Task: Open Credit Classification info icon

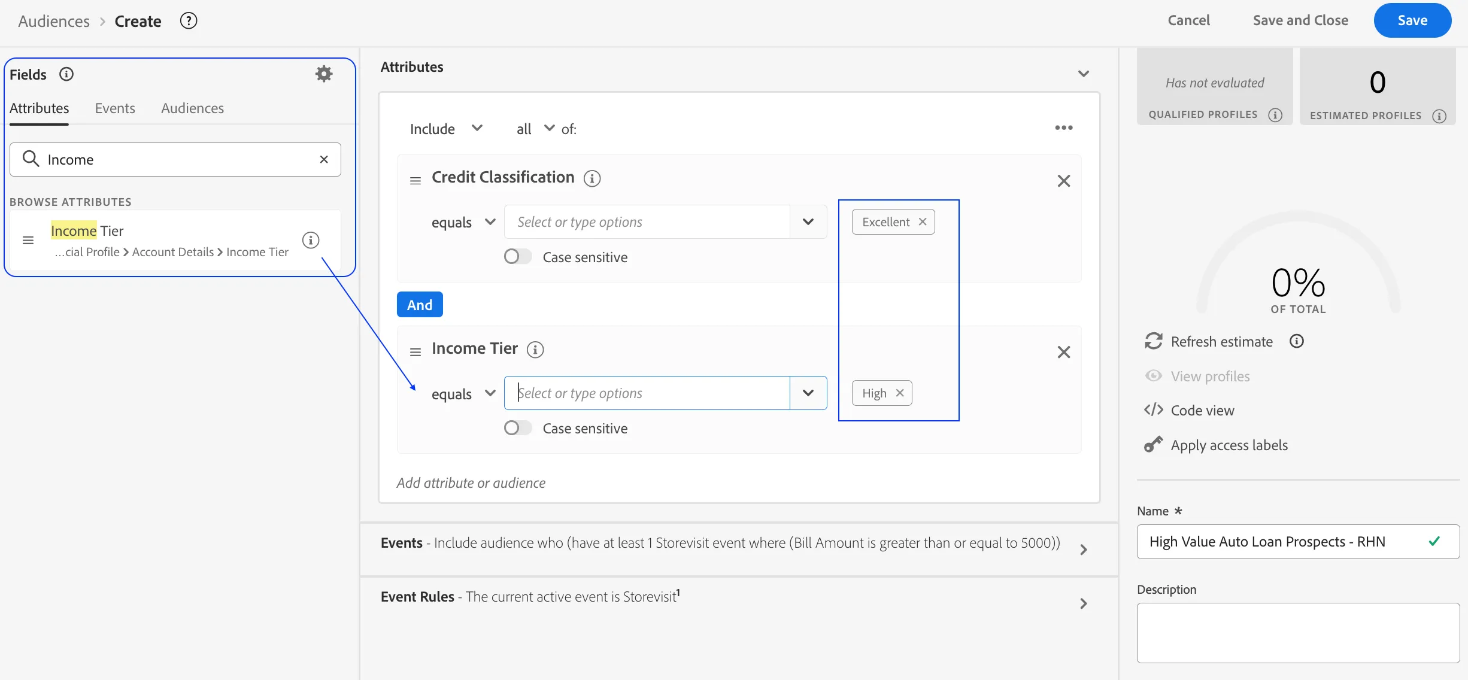Action: coord(592,178)
